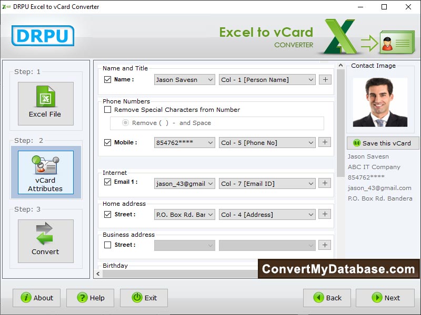
Task: Enable Remove Special Characters from Number
Action: point(108,110)
